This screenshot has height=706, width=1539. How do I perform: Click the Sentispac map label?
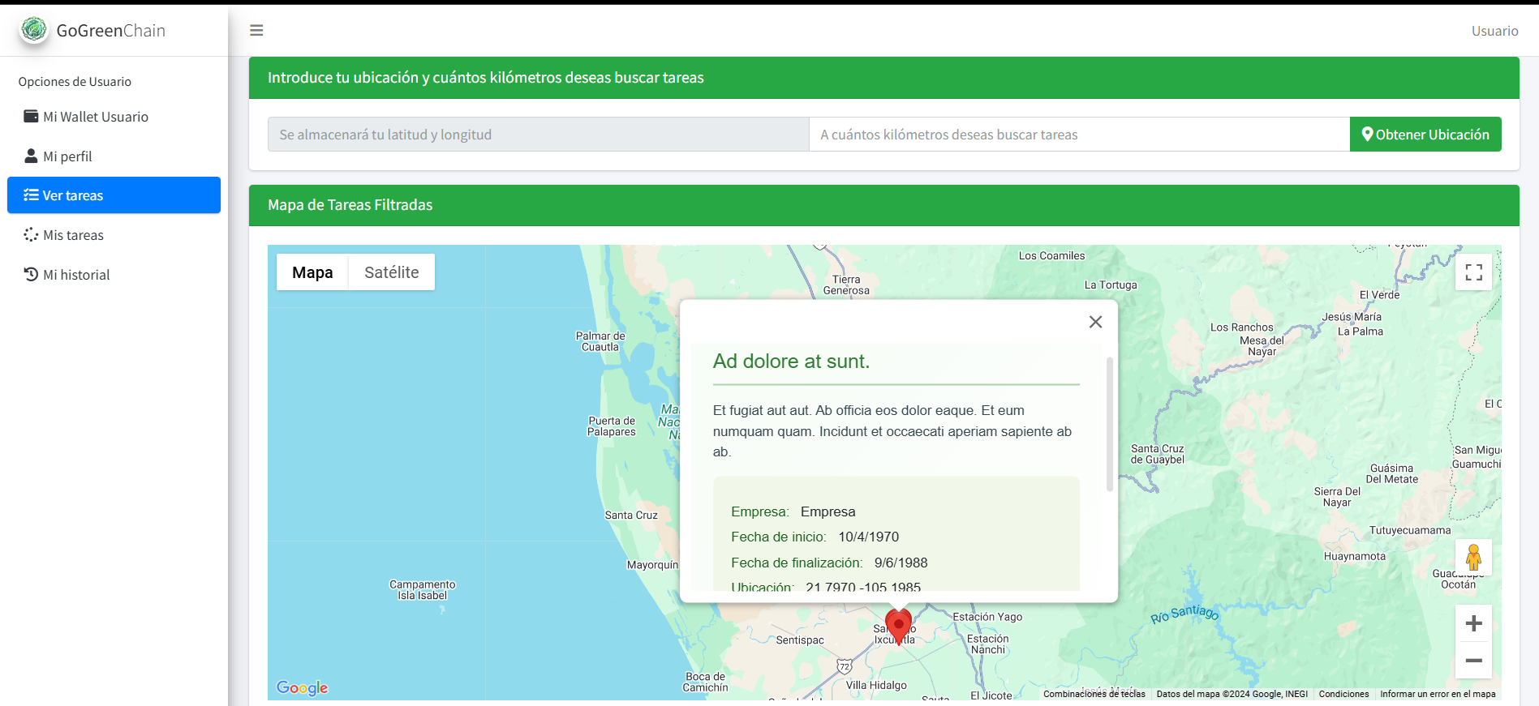[800, 640]
